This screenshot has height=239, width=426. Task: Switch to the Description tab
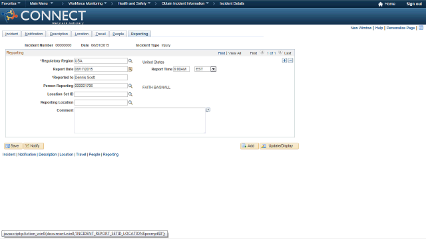(x=59, y=34)
